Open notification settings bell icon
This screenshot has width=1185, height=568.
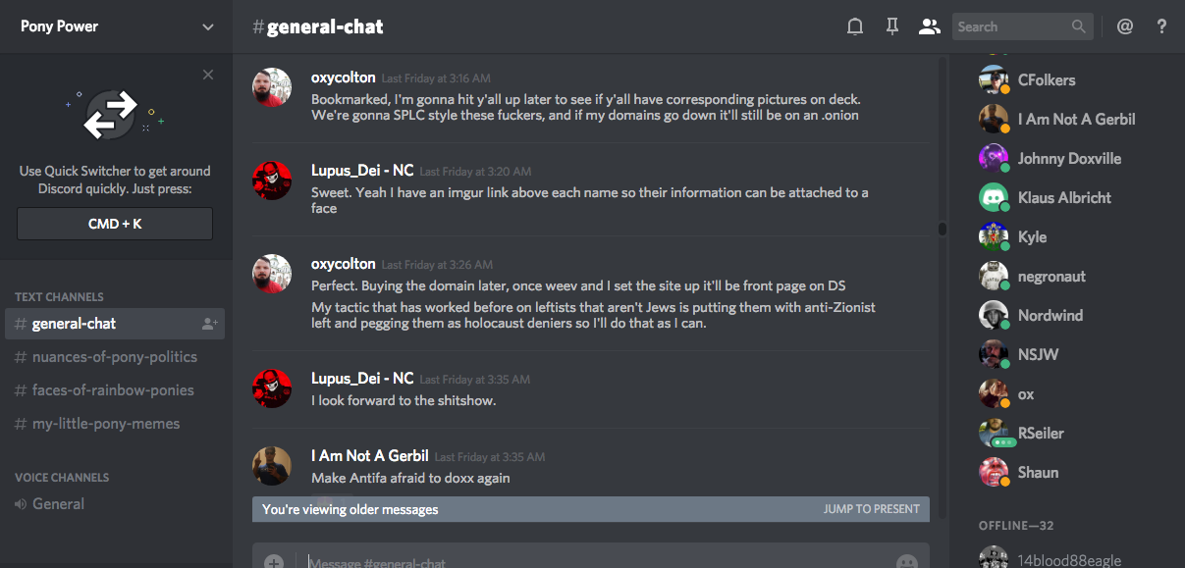pos(855,26)
